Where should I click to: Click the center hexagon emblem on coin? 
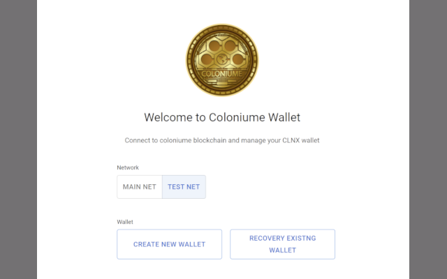[x=221, y=56]
